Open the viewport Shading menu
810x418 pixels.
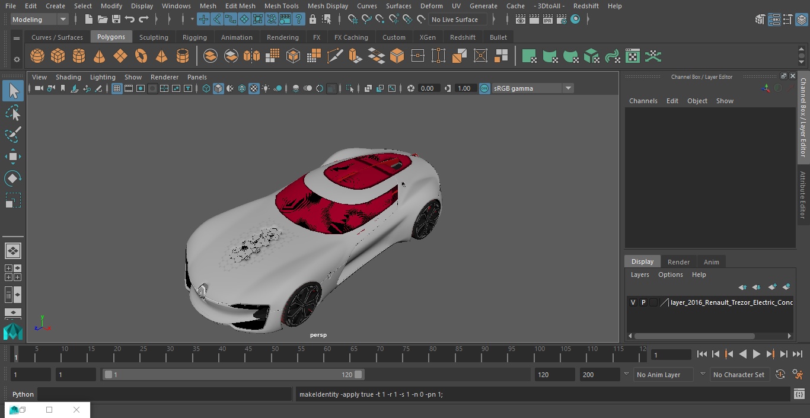click(x=68, y=77)
